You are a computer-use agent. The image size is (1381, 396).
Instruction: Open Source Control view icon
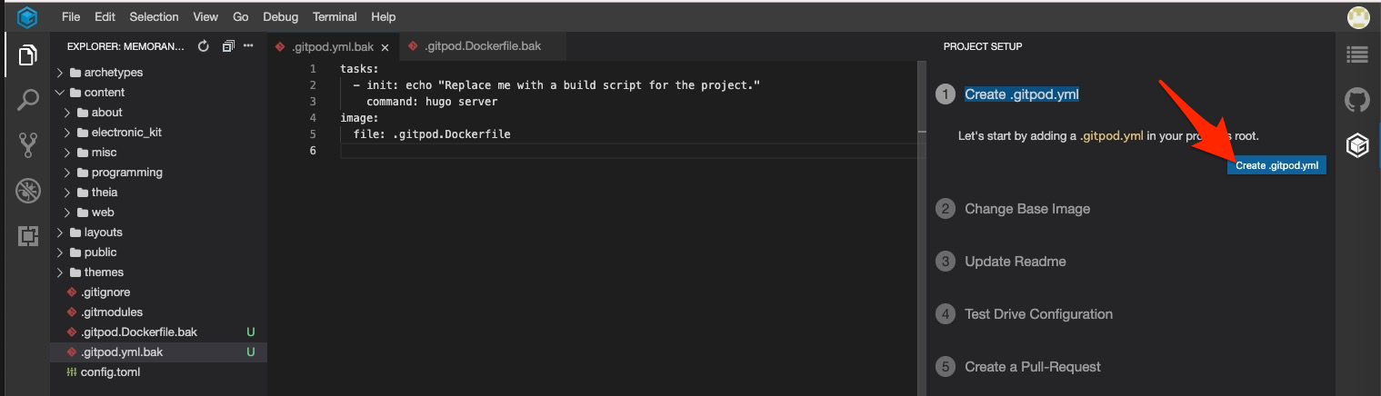click(x=27, y=144)
